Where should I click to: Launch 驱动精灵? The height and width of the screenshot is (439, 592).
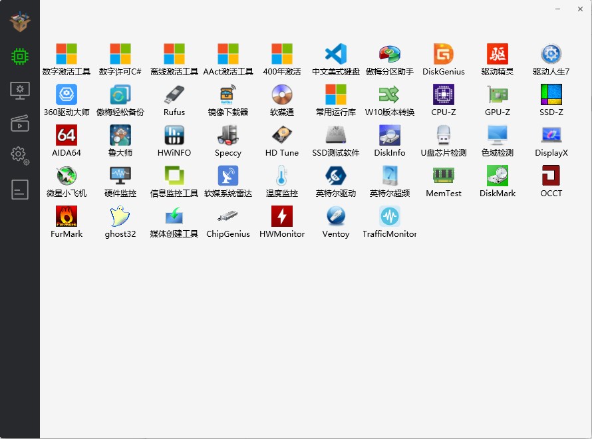(498, 60)
